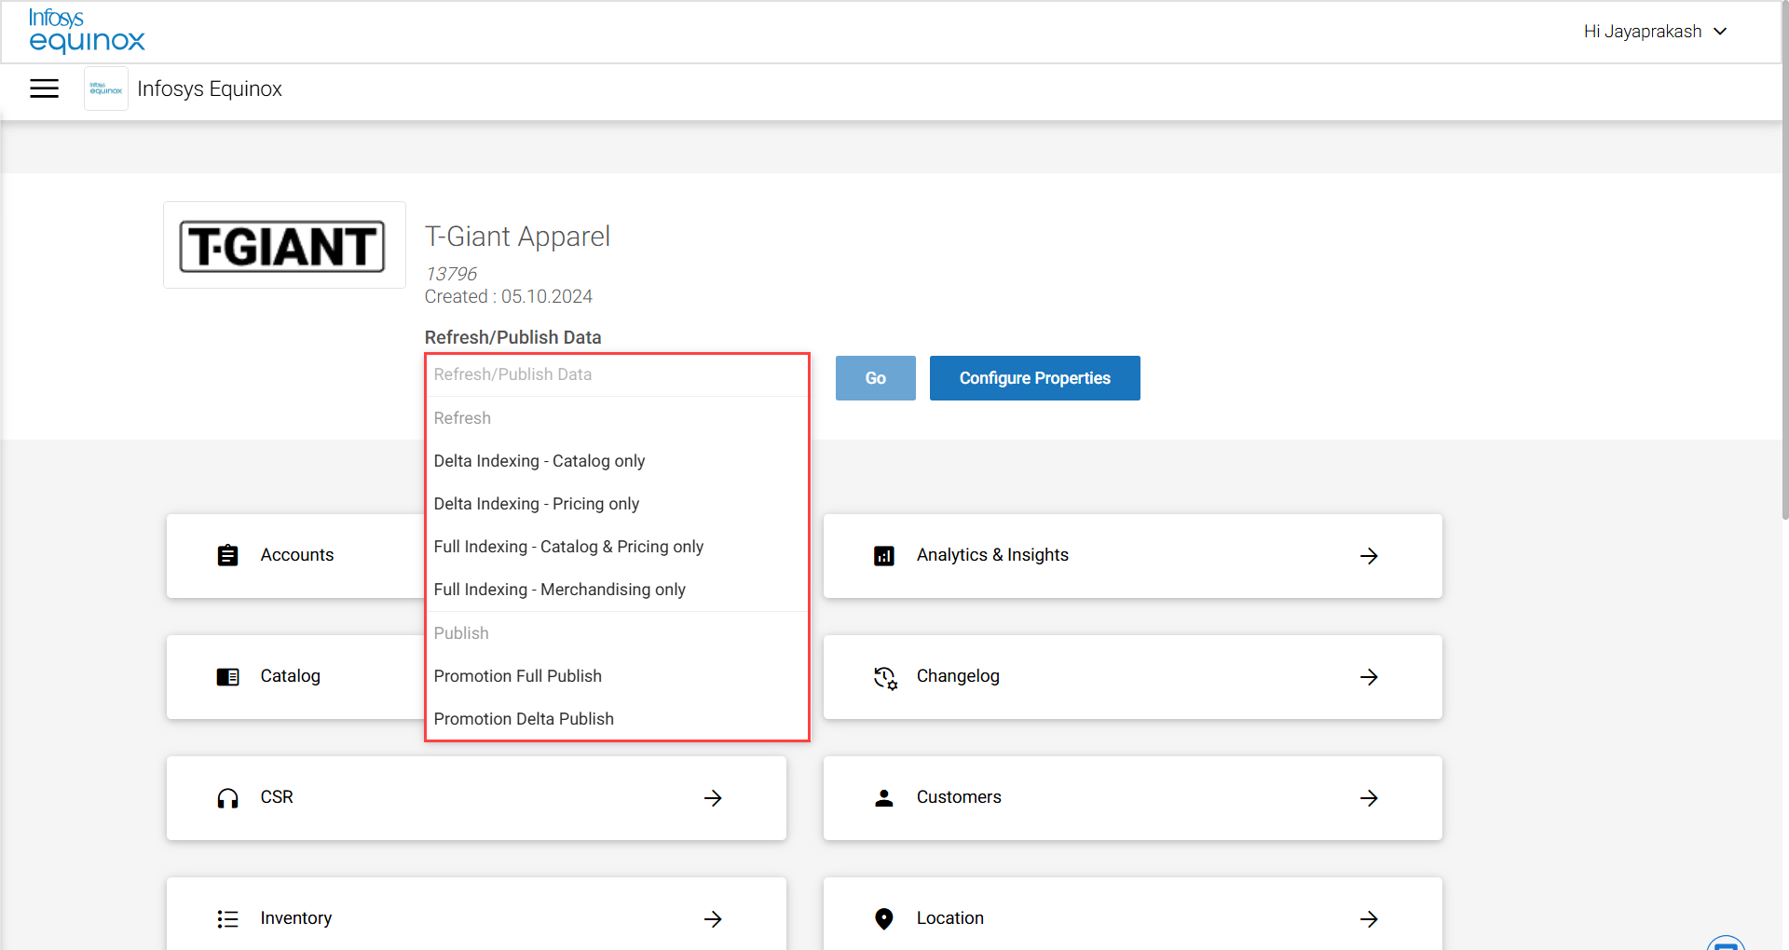Choose Full Indexing - Catalog & Pricing only

click(617, 547)
